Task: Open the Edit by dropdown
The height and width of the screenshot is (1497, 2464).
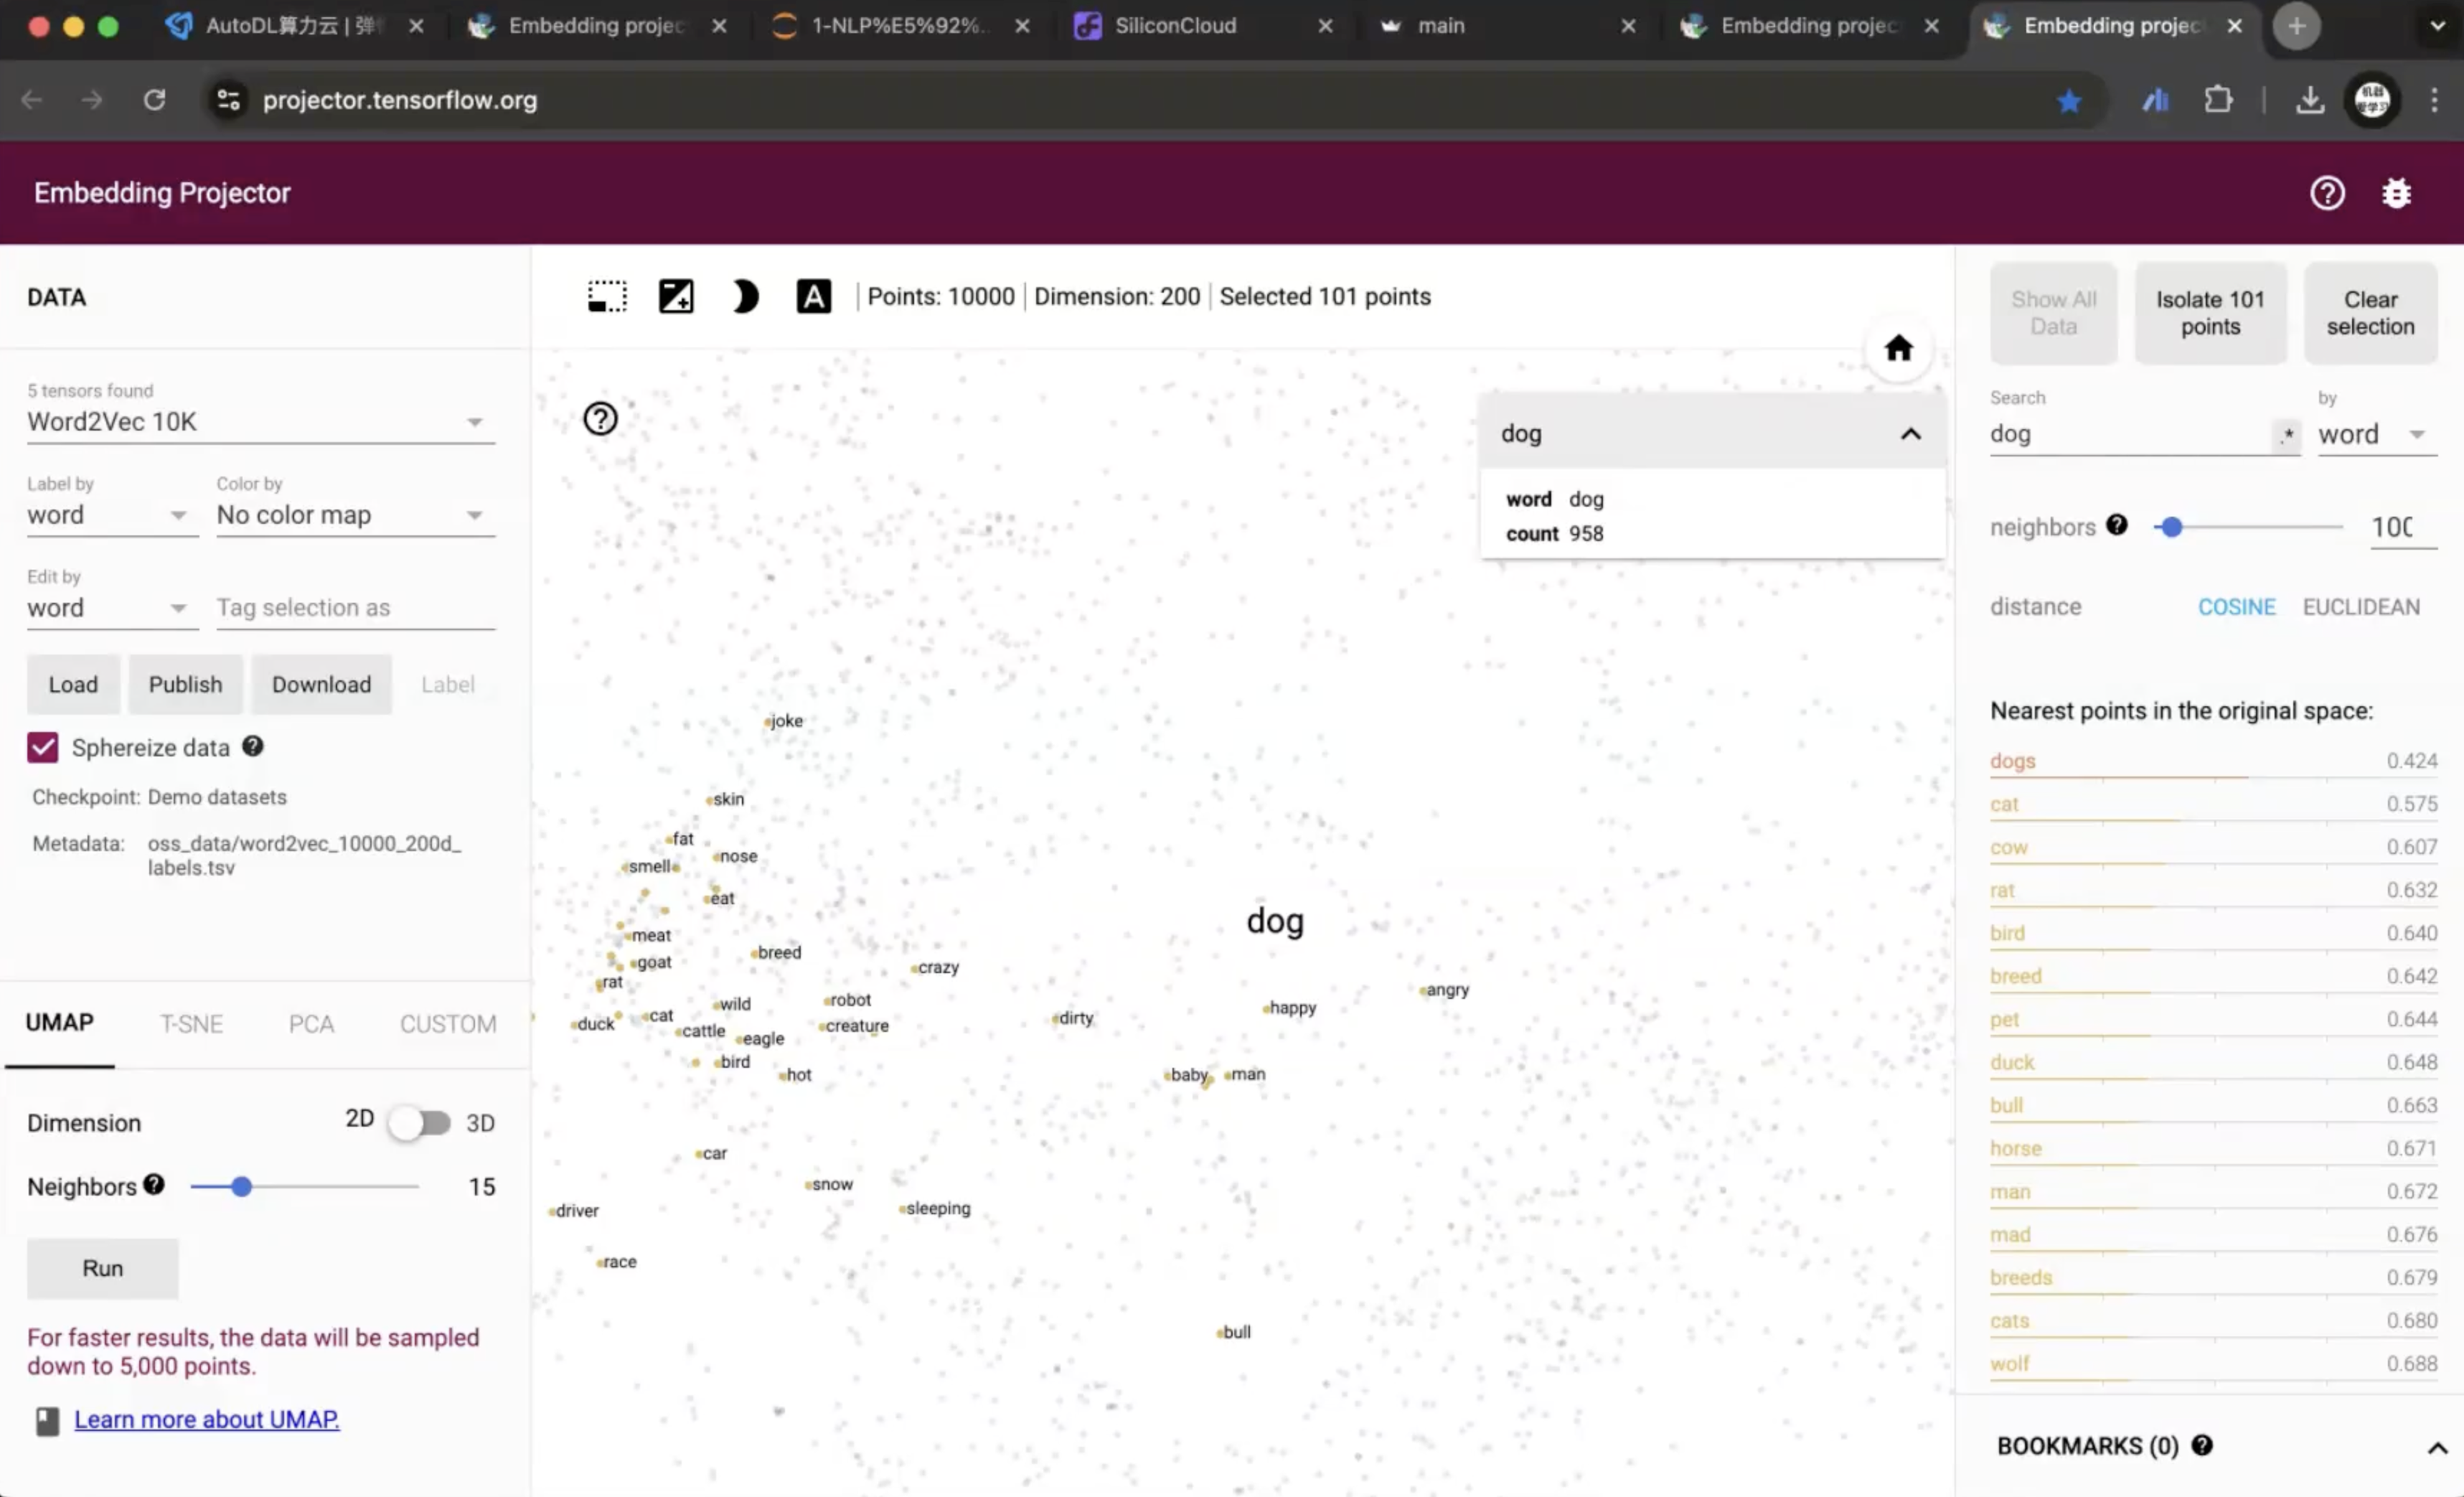Action: point(112,608)
